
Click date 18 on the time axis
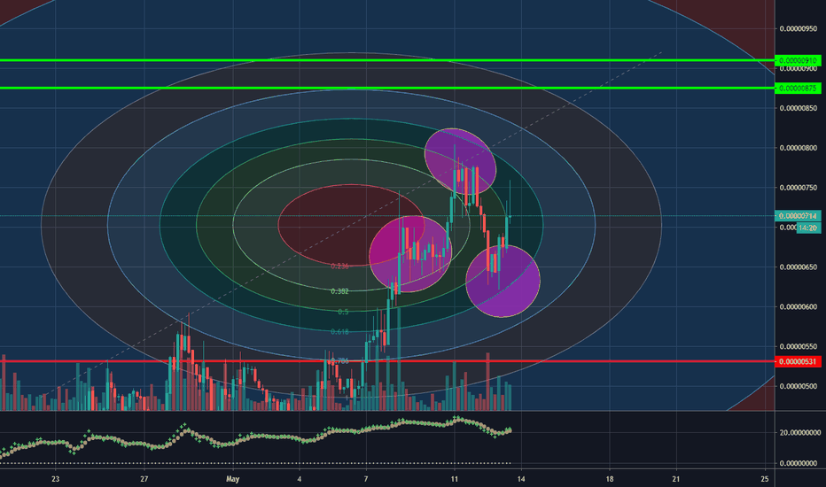[x=610, y=479]
